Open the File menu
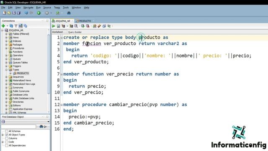Screen dimensions: 268x151 click(x=3, y=8)
